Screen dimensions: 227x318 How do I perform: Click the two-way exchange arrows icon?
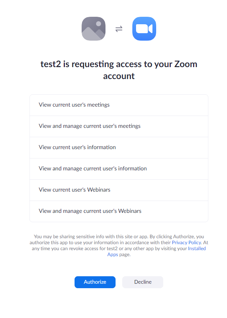point(119,29)
